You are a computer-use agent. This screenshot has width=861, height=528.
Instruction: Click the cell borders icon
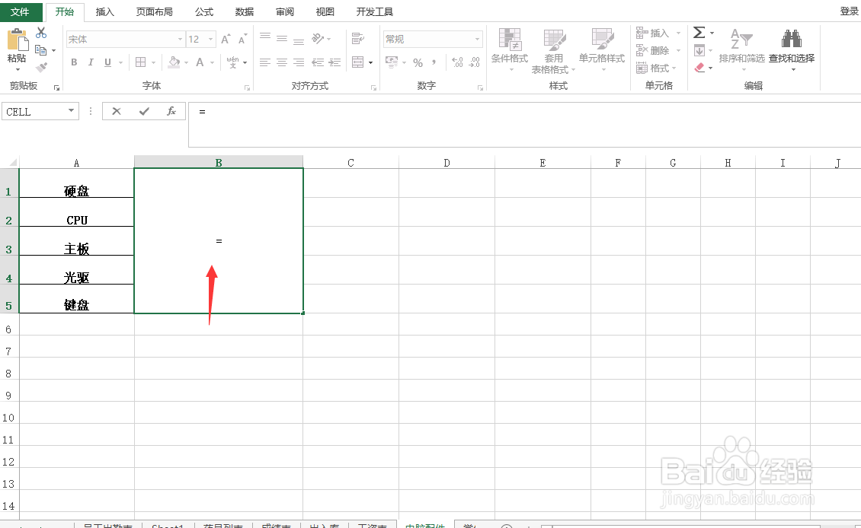(140, 62)
